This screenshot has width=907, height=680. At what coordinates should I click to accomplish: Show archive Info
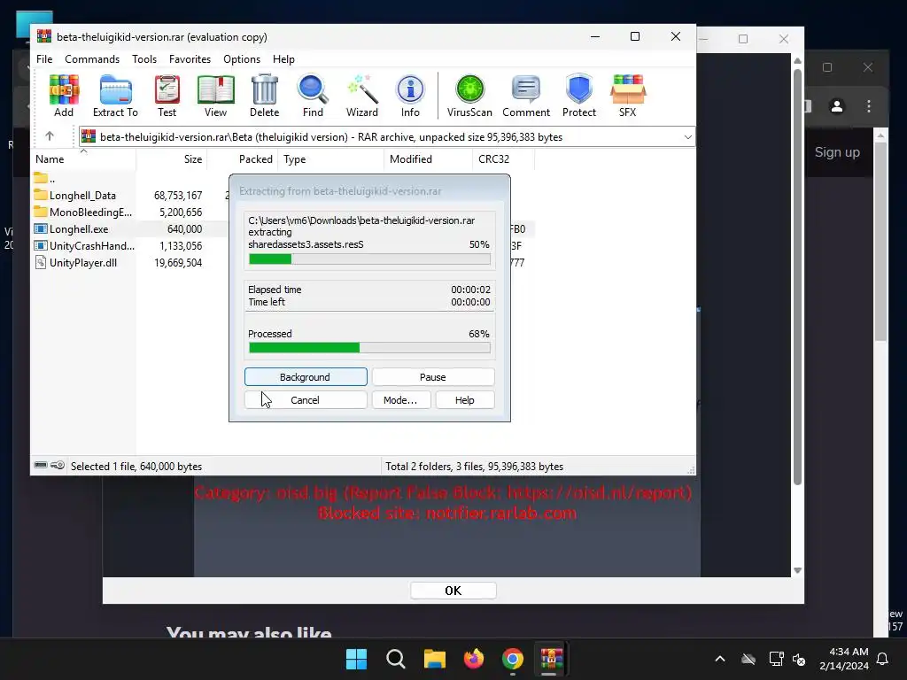click(x=410, y=96)
